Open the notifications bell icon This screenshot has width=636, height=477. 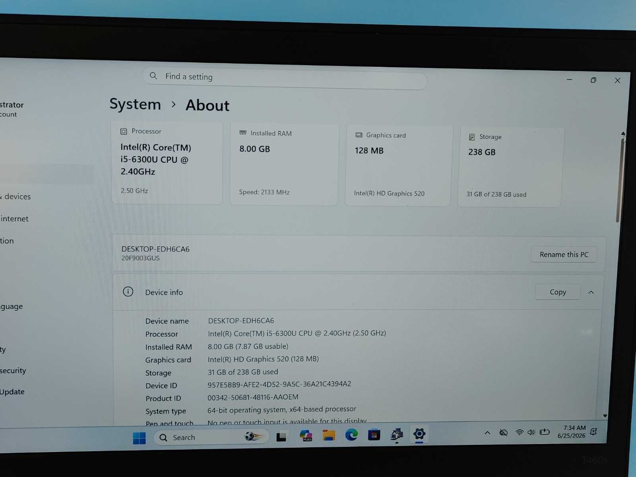pyautogui.click(x=594, y=431)
